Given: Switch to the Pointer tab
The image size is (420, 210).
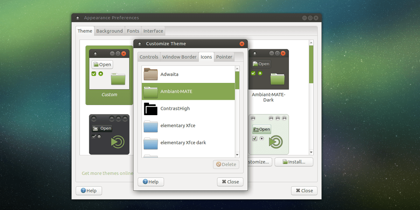Looking at the screenshot, I should click(224, 57).
